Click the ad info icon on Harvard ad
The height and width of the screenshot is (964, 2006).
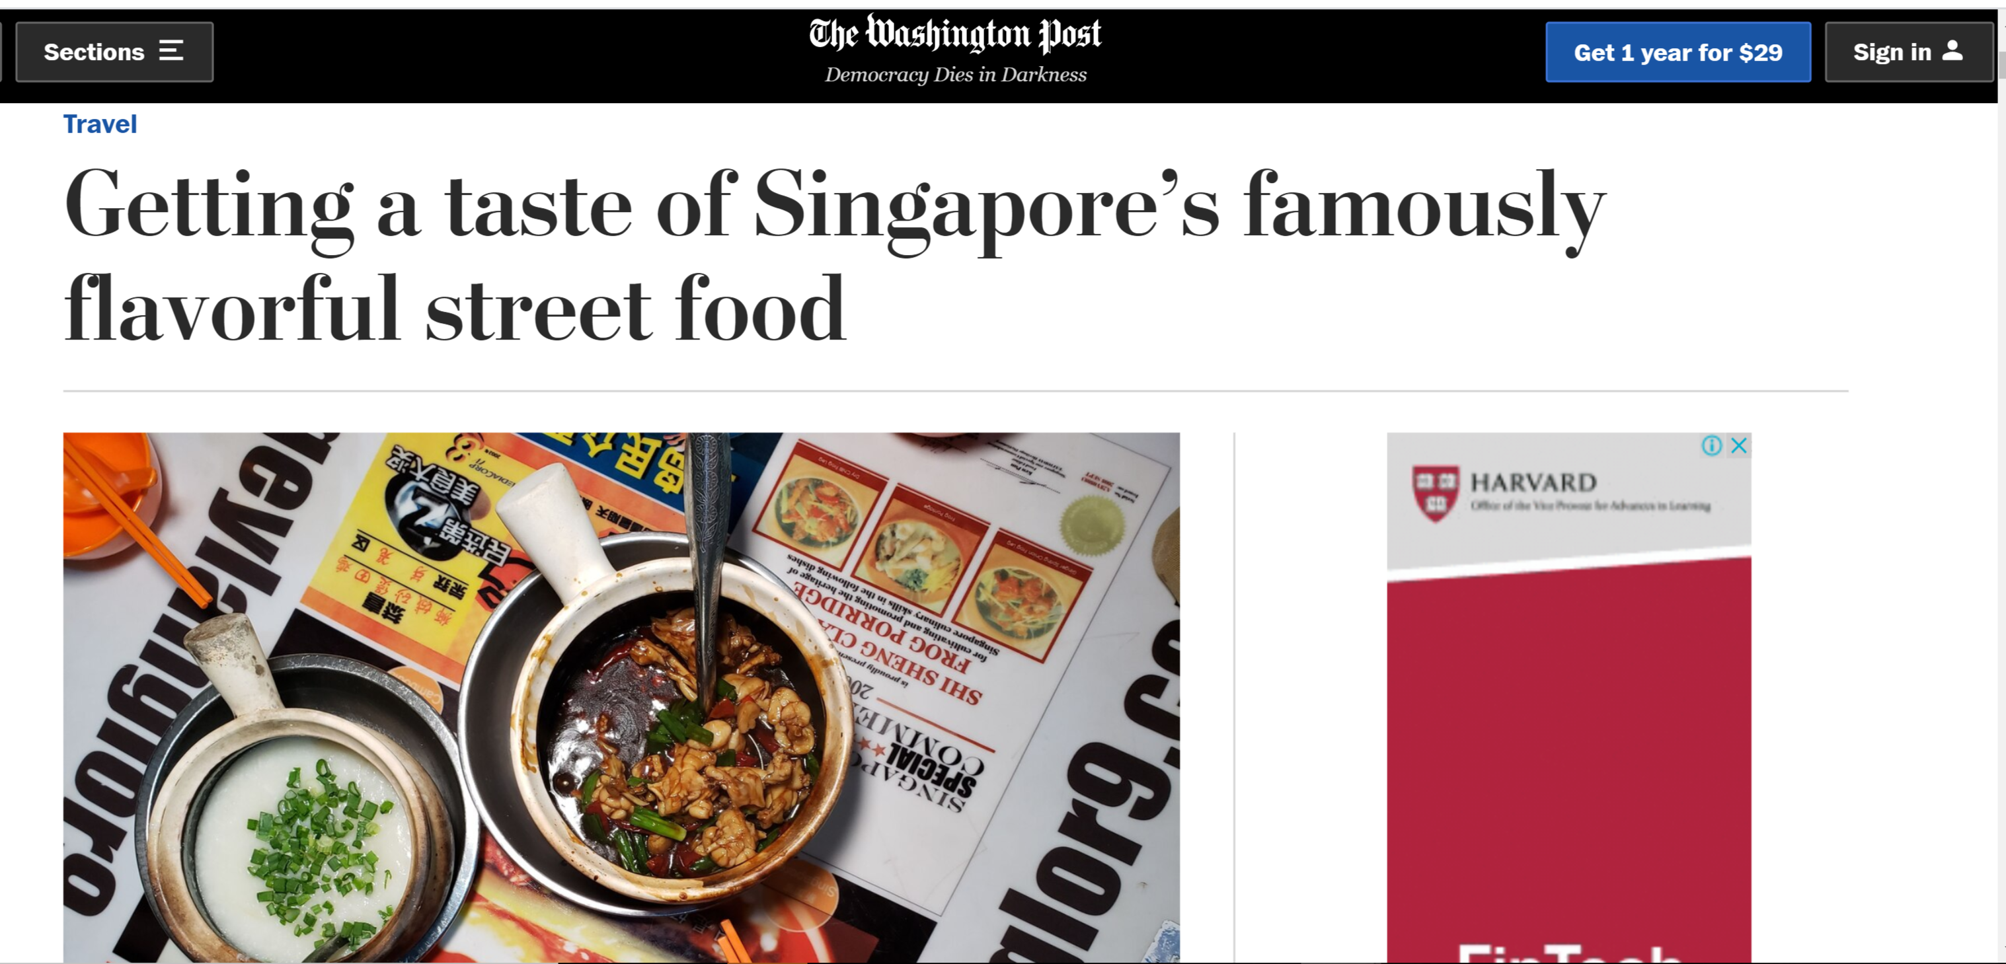pyautogui.click(x=1712, y=445)
